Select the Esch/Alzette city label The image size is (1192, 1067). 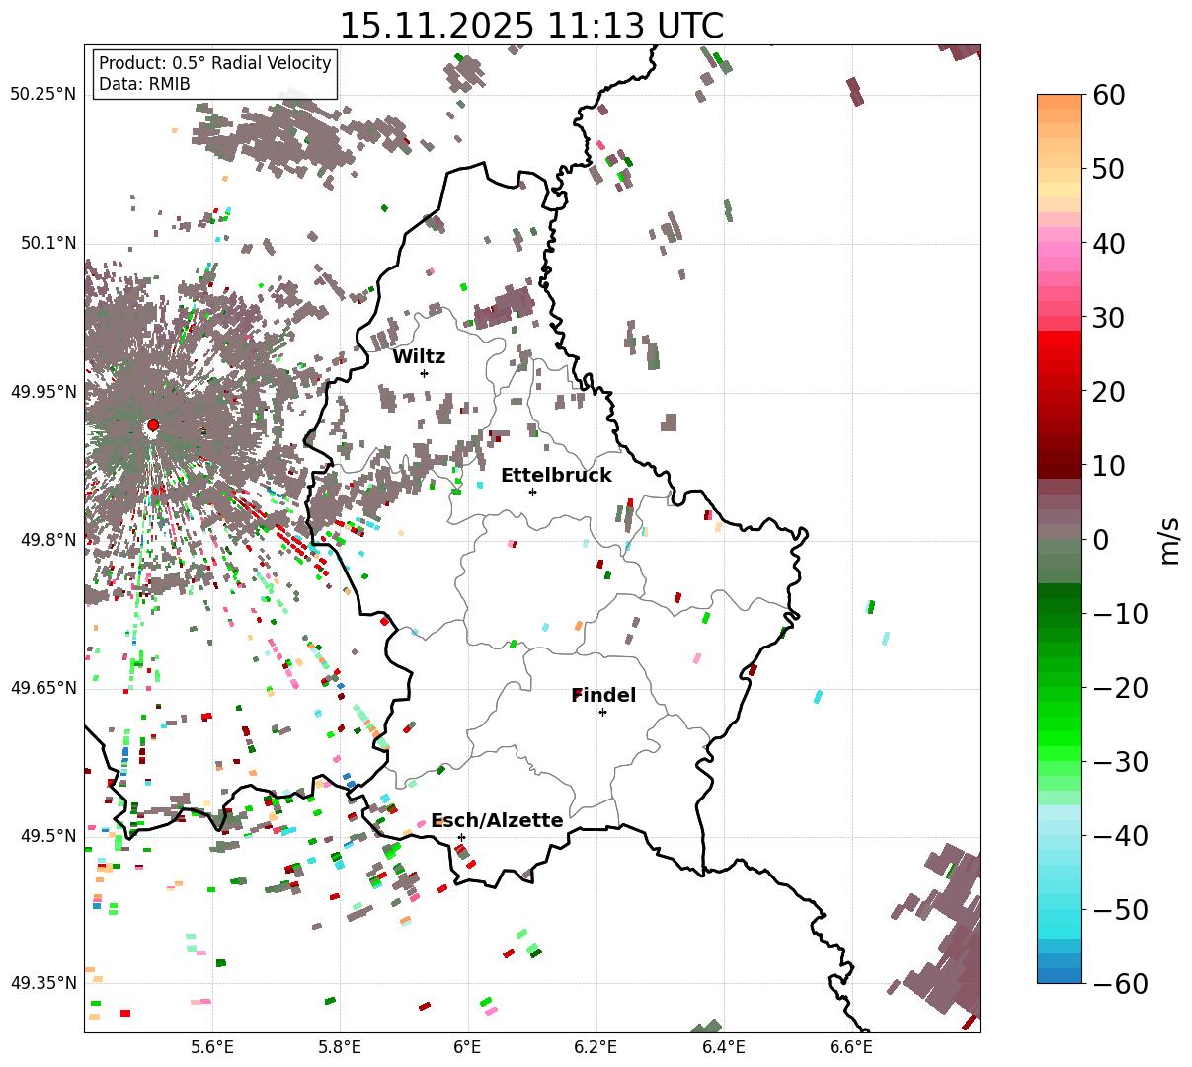[x=497, y=820]
